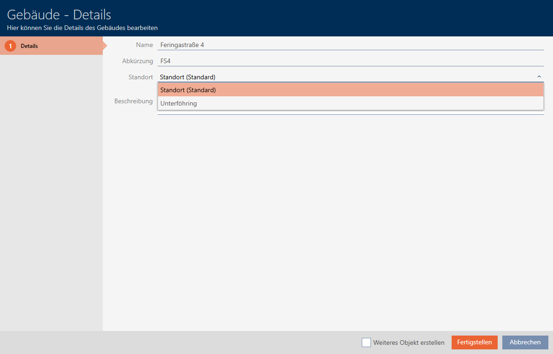The image size is (553, 354).
Task: Click the Standort field label
Action: click(x=141, y=77)
